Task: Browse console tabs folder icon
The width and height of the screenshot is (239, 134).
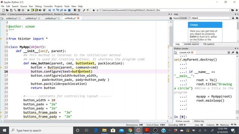Action: point(176,52)
